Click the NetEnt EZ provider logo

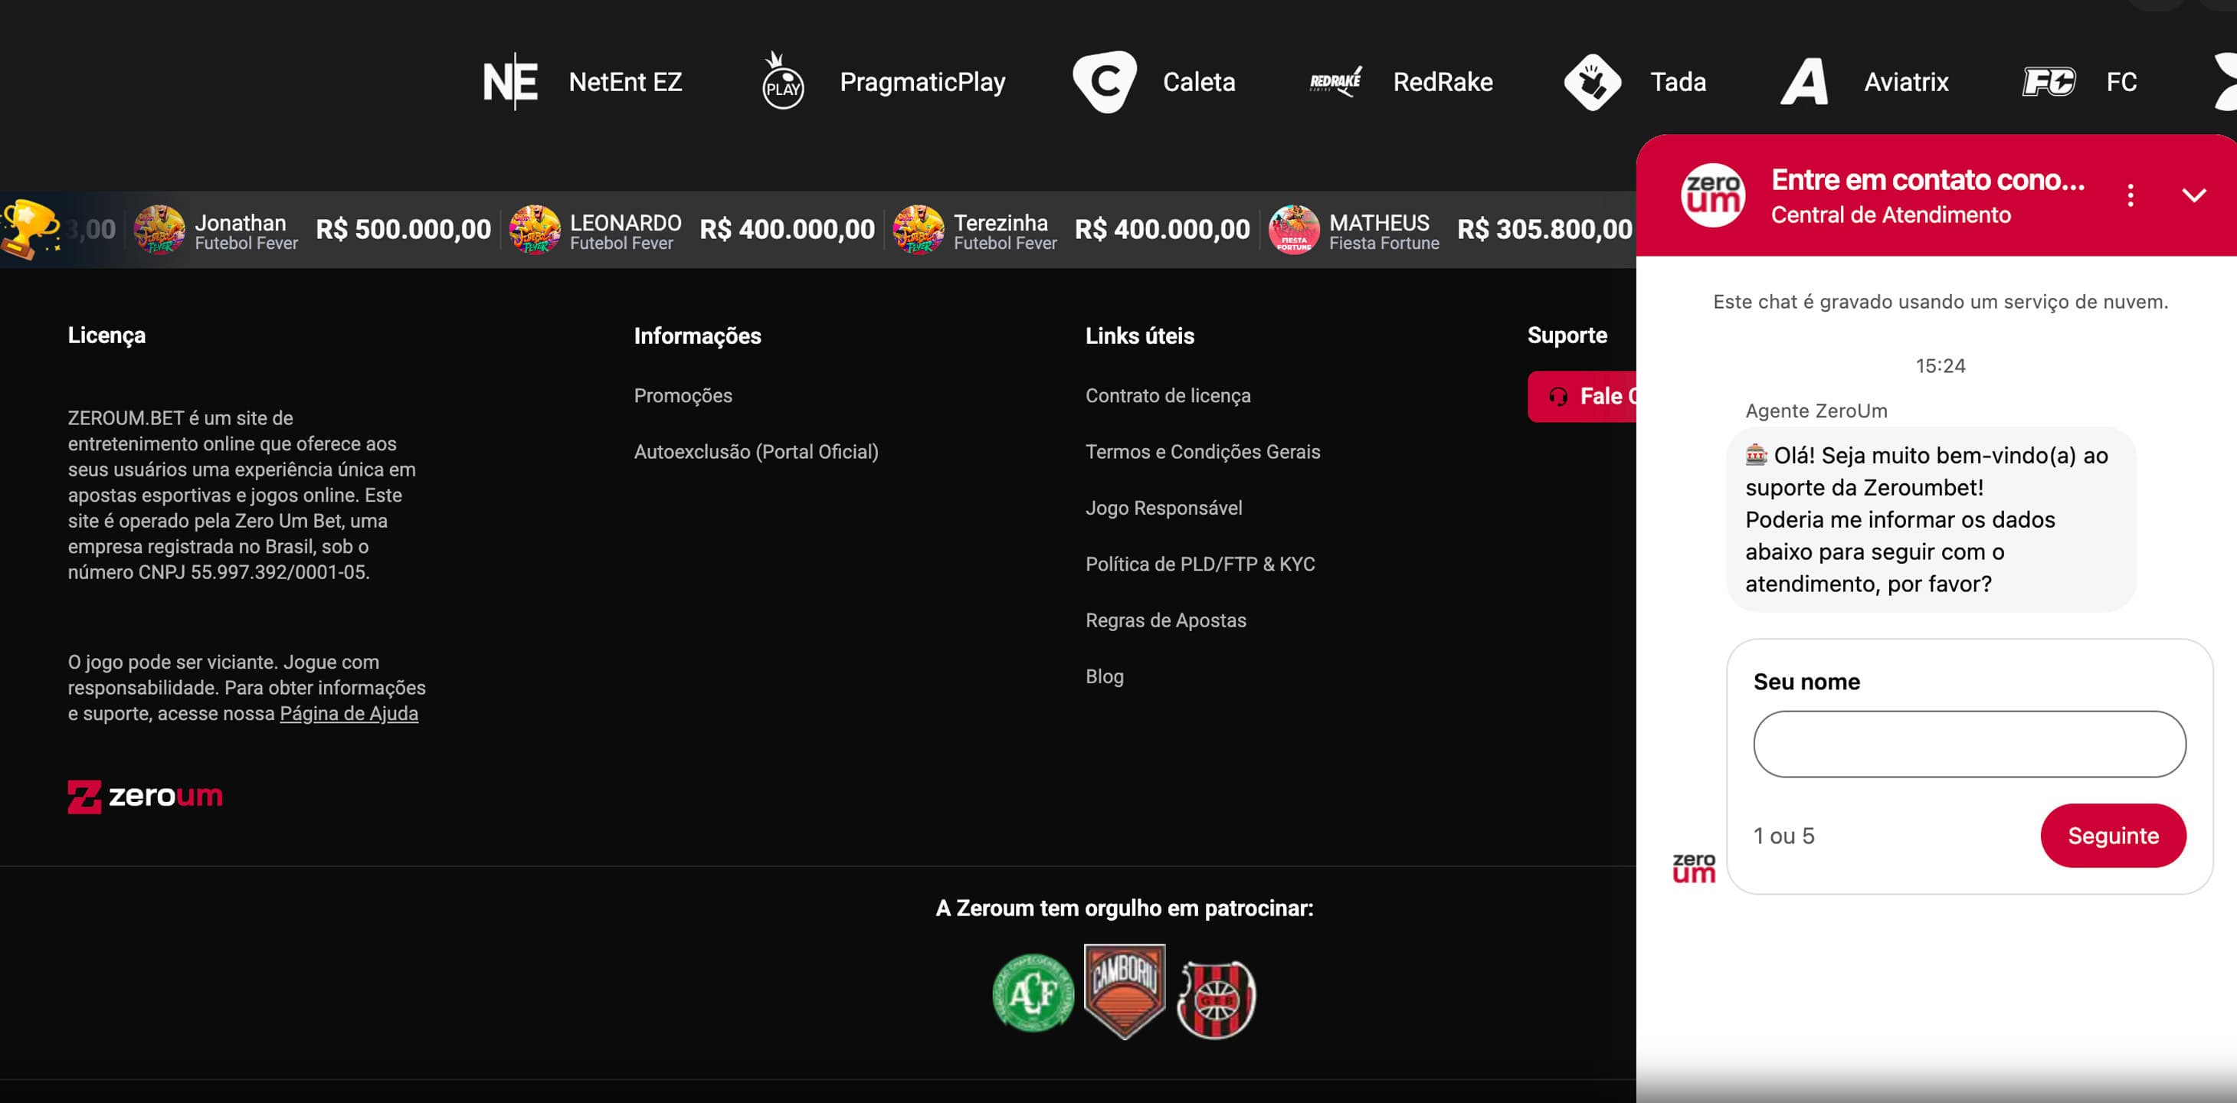click(x=511, y=82)
